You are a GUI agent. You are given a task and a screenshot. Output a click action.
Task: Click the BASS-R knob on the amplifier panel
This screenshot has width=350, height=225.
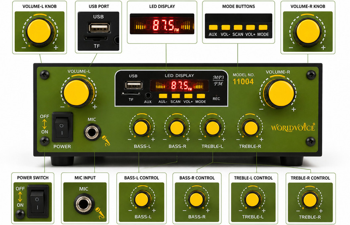pos(177,128)
